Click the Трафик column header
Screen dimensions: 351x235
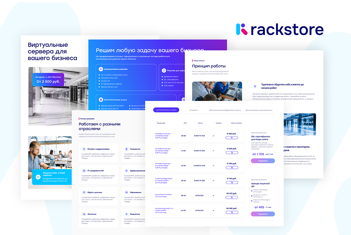218,123
